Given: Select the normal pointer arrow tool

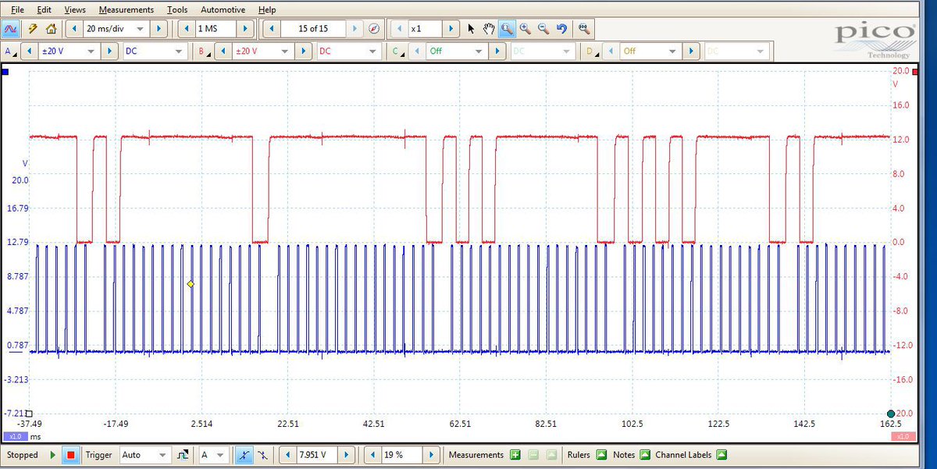Looking at the screenshot, I should [471, 29].
